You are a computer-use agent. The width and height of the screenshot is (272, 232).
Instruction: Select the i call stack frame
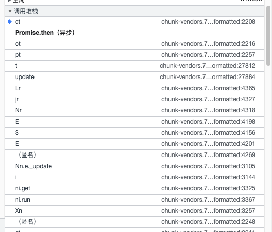(134, 177)
